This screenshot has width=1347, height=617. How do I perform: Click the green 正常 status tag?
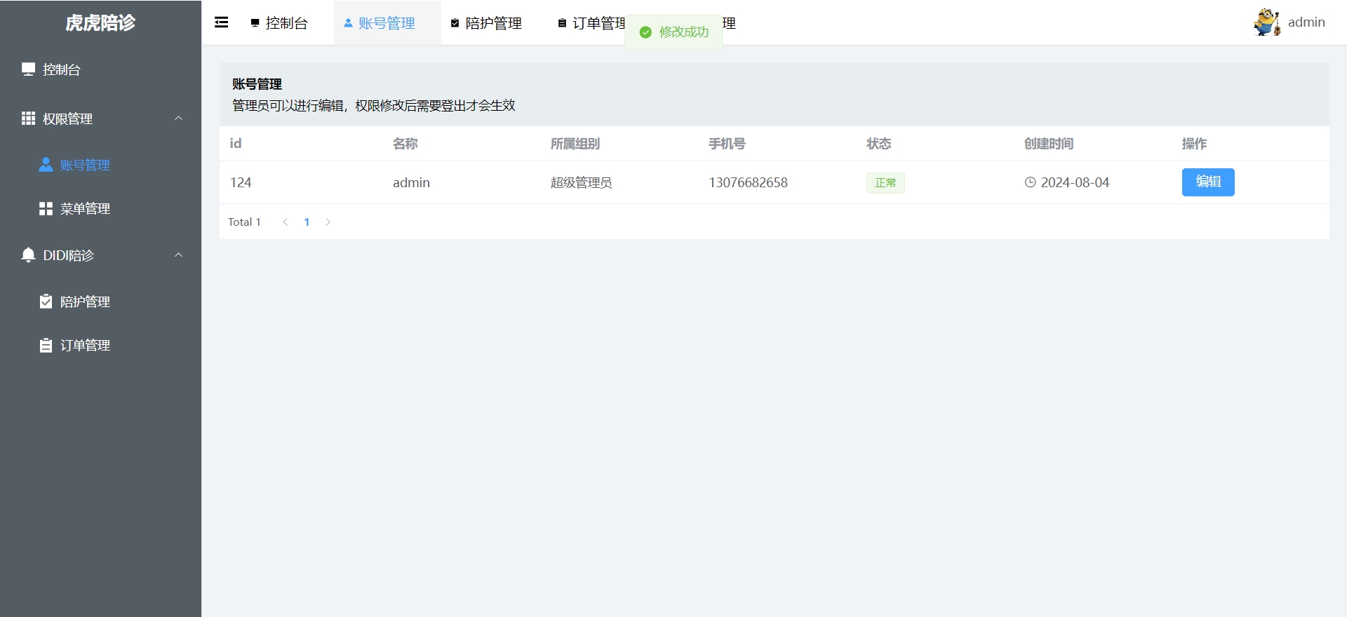pos(885,183)
